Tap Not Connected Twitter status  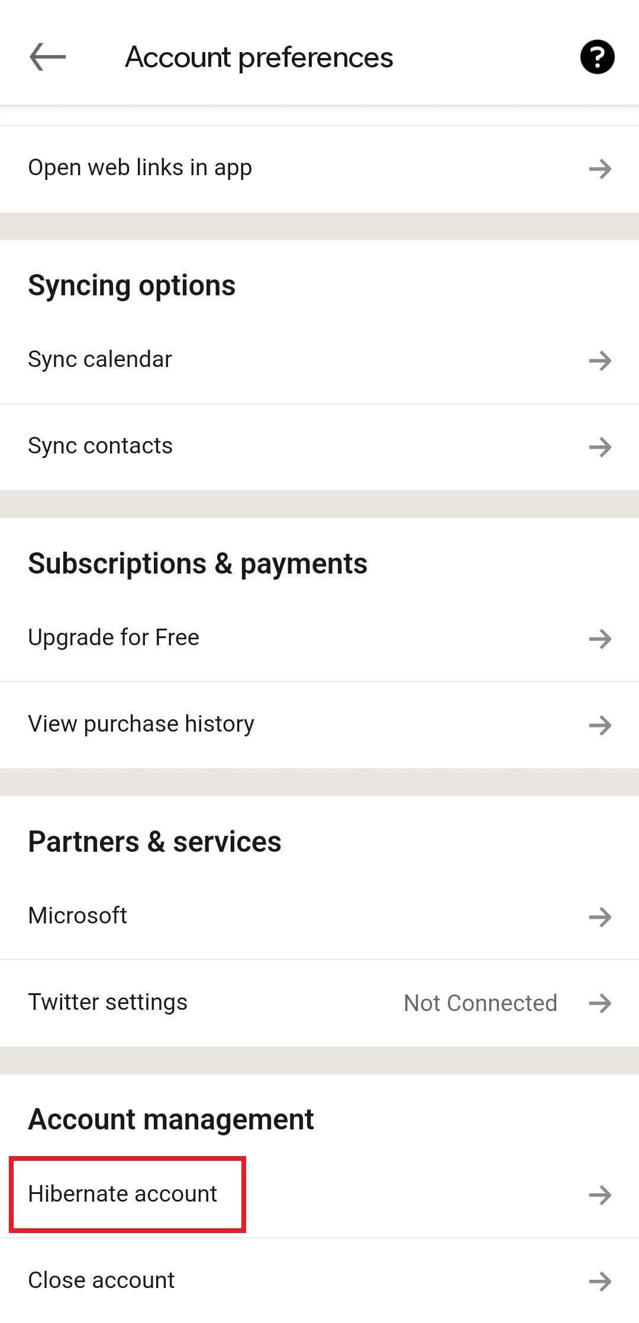click(x=480, y=1003)
